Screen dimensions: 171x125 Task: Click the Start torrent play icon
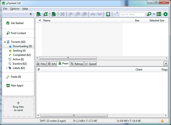(71, 14)
